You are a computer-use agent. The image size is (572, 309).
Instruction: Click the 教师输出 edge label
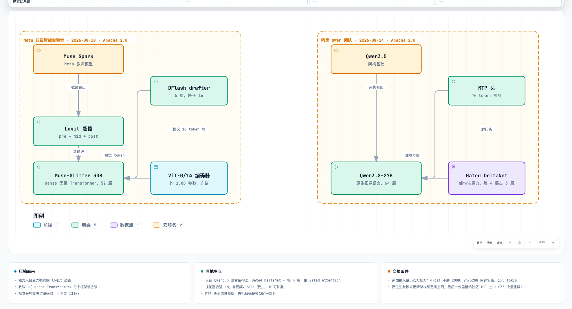point(78,87)
